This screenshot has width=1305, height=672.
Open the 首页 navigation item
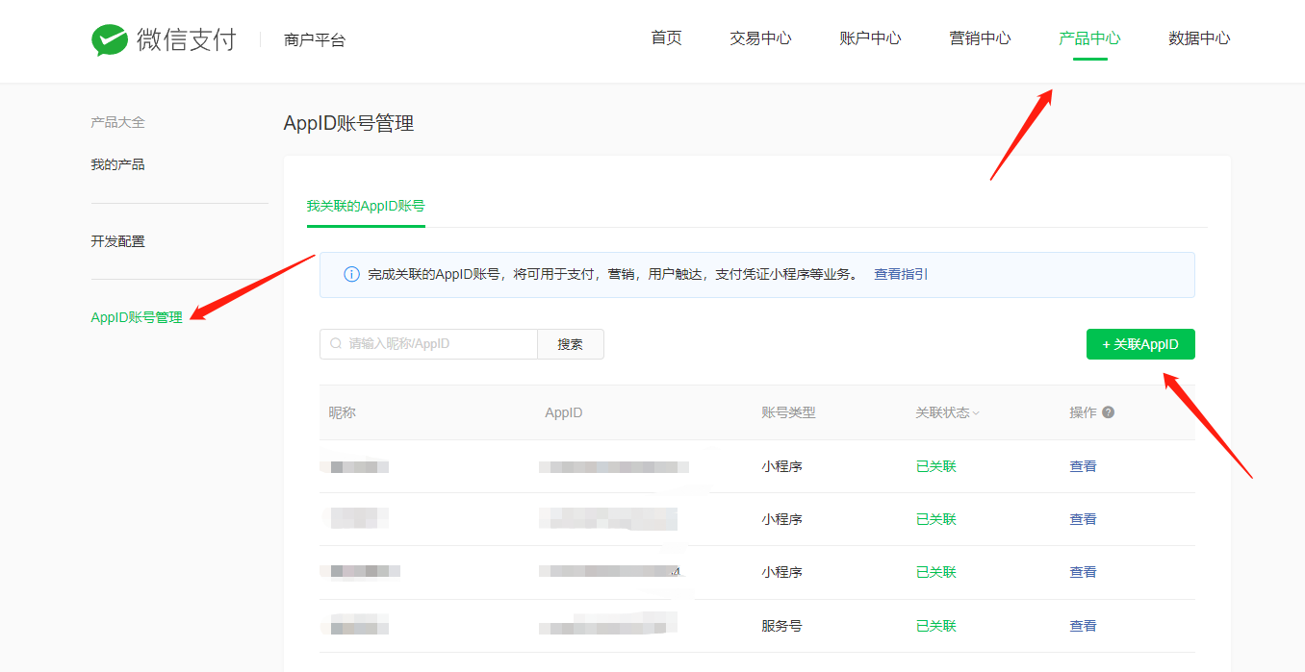pyautogui.click(x=666, y=38)
